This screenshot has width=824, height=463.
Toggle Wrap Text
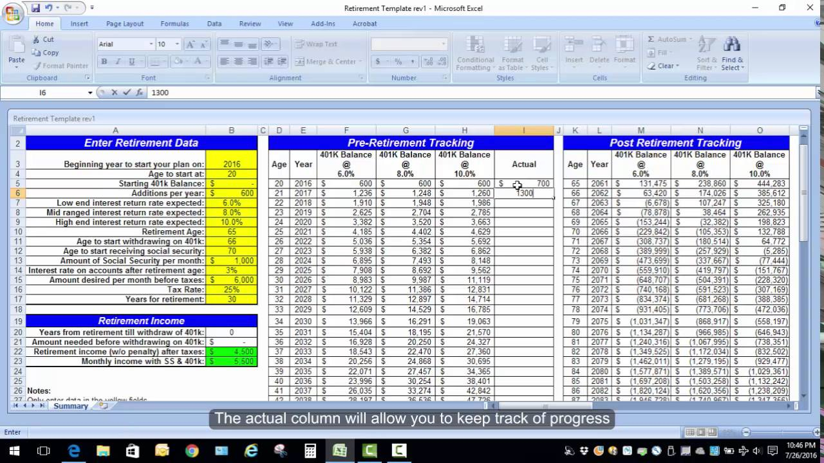pyautogui.click(x=316, y=44)
